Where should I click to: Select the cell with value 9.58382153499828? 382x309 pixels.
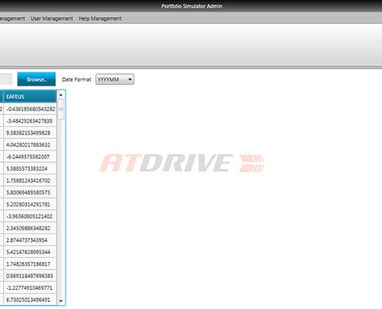click(30, 133)
